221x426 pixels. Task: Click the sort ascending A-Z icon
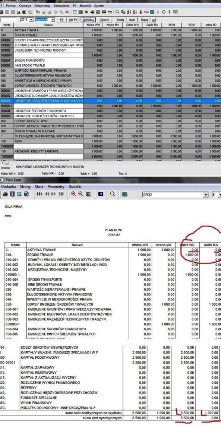[x=129, y=12]
